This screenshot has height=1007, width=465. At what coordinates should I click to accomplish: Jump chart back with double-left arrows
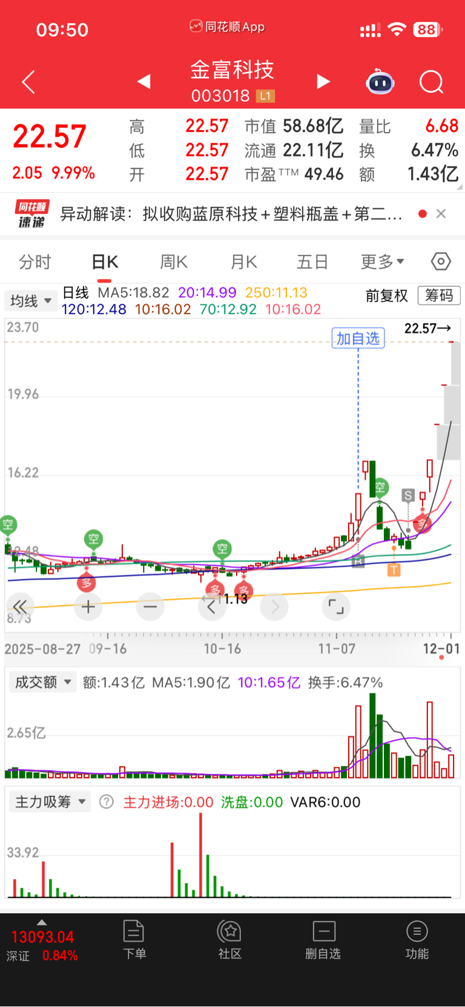(x=19, y=606)
